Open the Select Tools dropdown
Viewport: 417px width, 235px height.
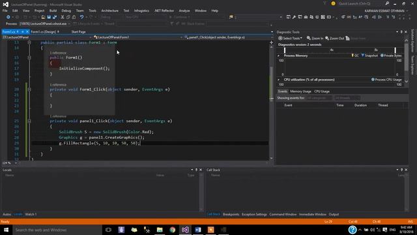coord(290,39)
